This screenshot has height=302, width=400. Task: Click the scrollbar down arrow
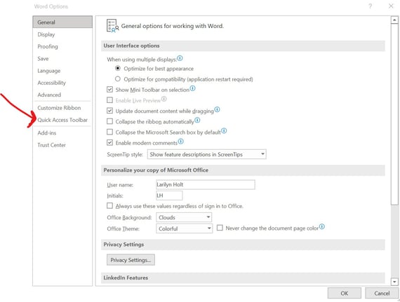tap(394, 282)
